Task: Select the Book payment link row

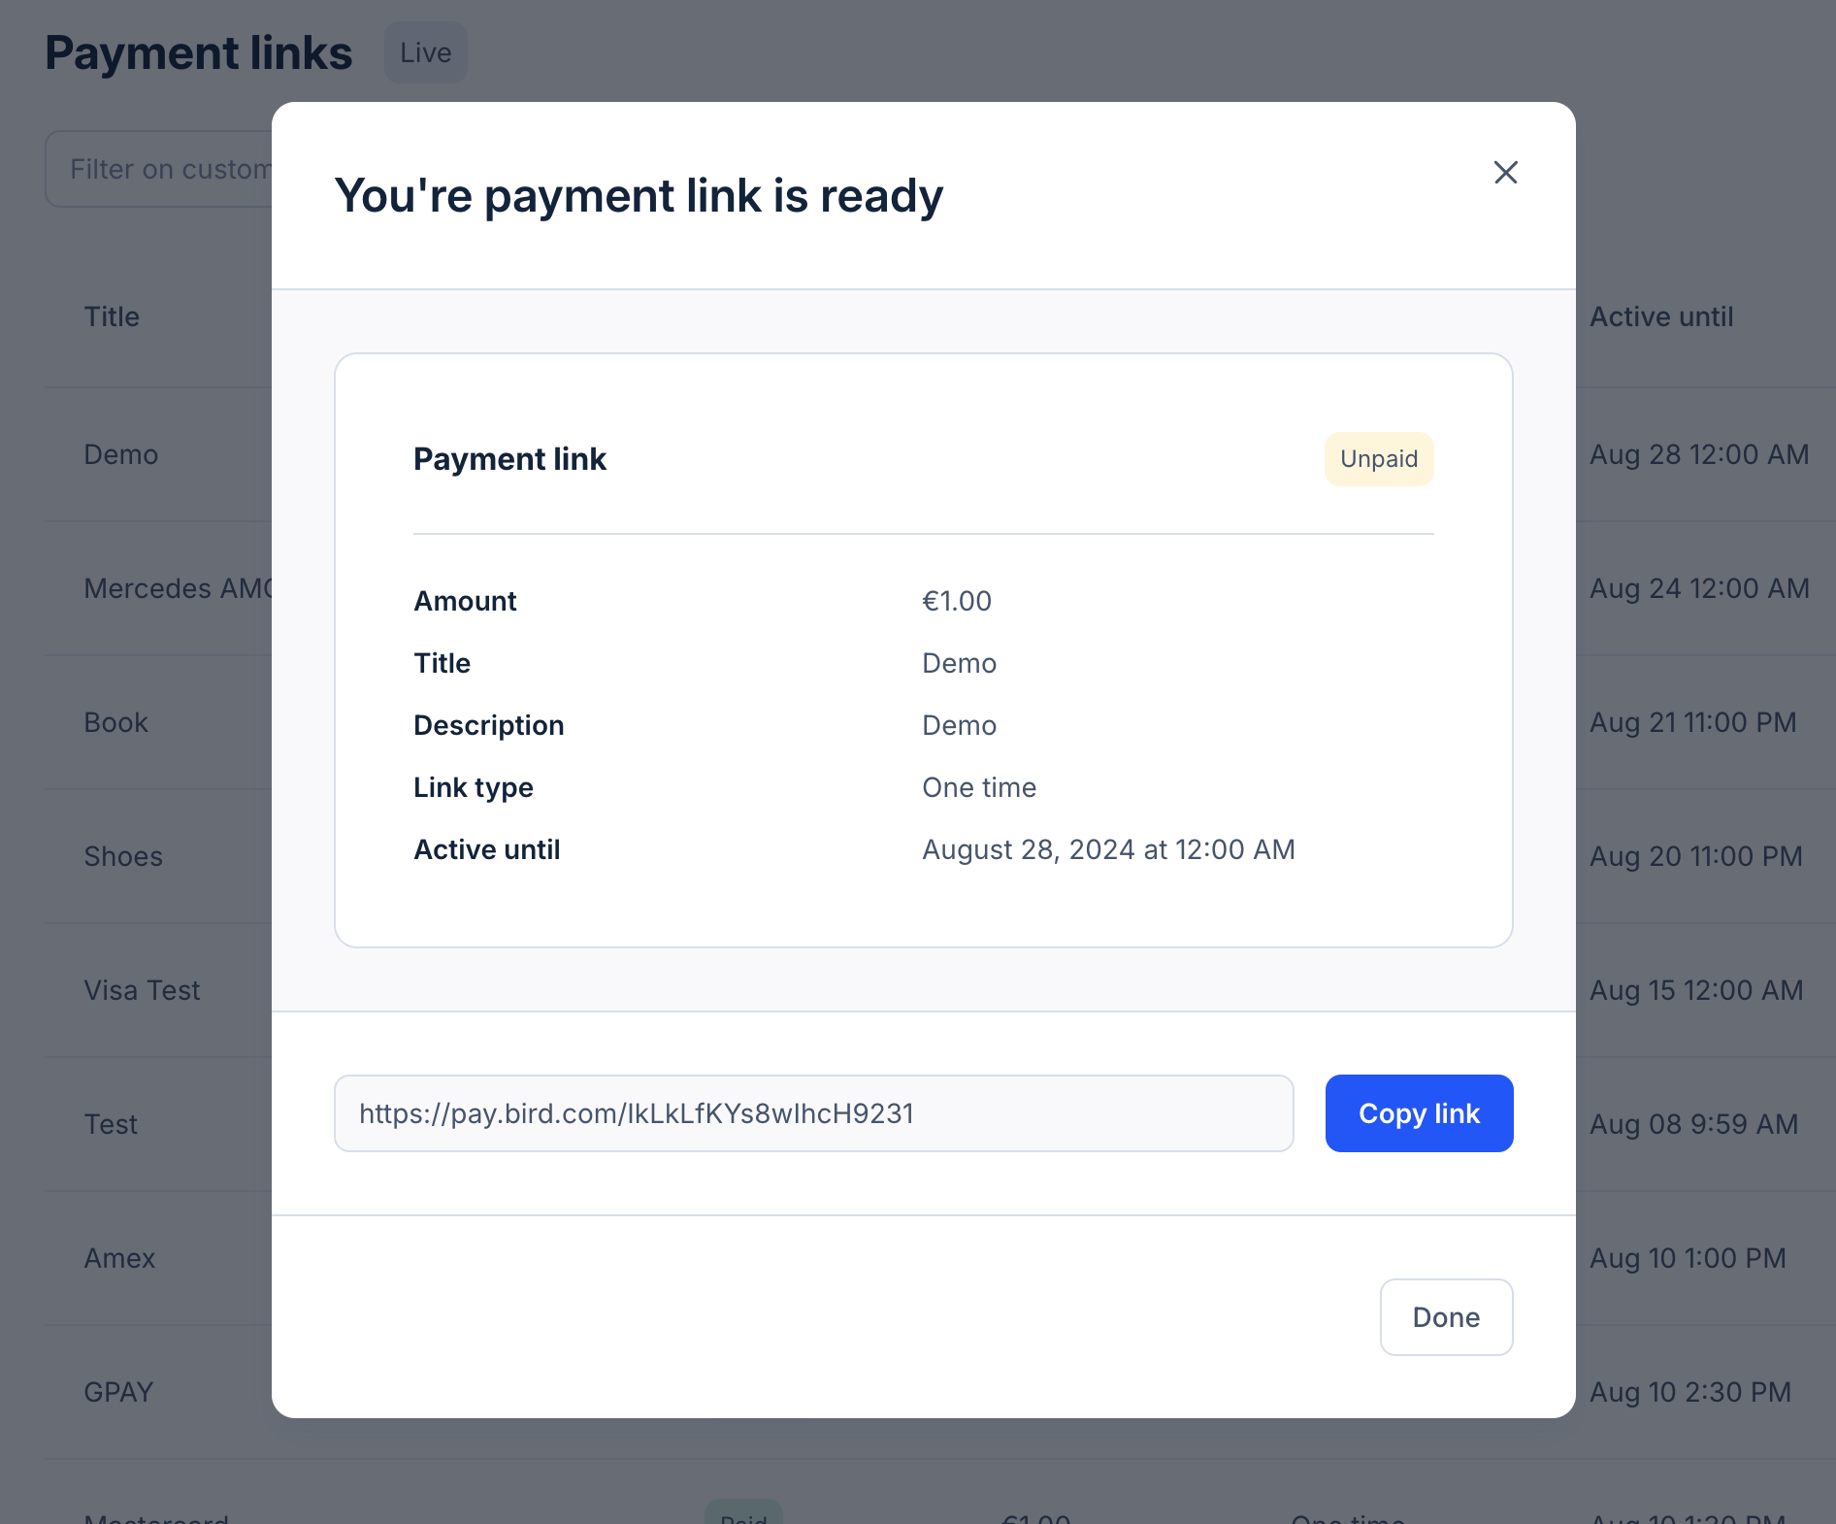Action: coord(116,722)
